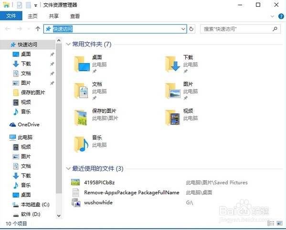
Task: Click the File Explorer window icon
Action: 6,5
